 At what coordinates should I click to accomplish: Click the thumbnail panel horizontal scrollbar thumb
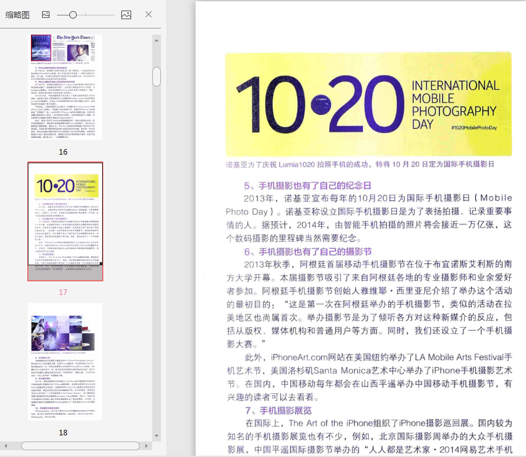click(x=80, y=445)
